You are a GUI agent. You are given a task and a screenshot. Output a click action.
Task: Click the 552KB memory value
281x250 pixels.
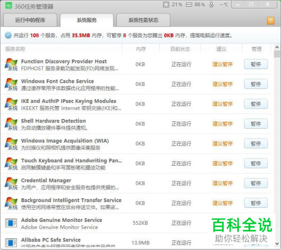140,223
